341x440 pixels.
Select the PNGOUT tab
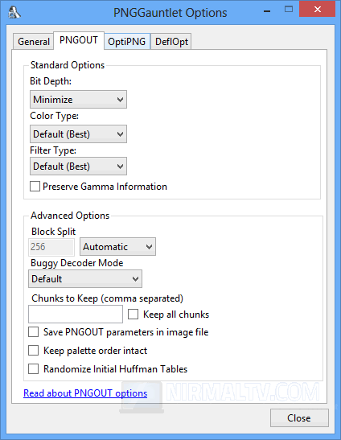[x=79, y=40]
